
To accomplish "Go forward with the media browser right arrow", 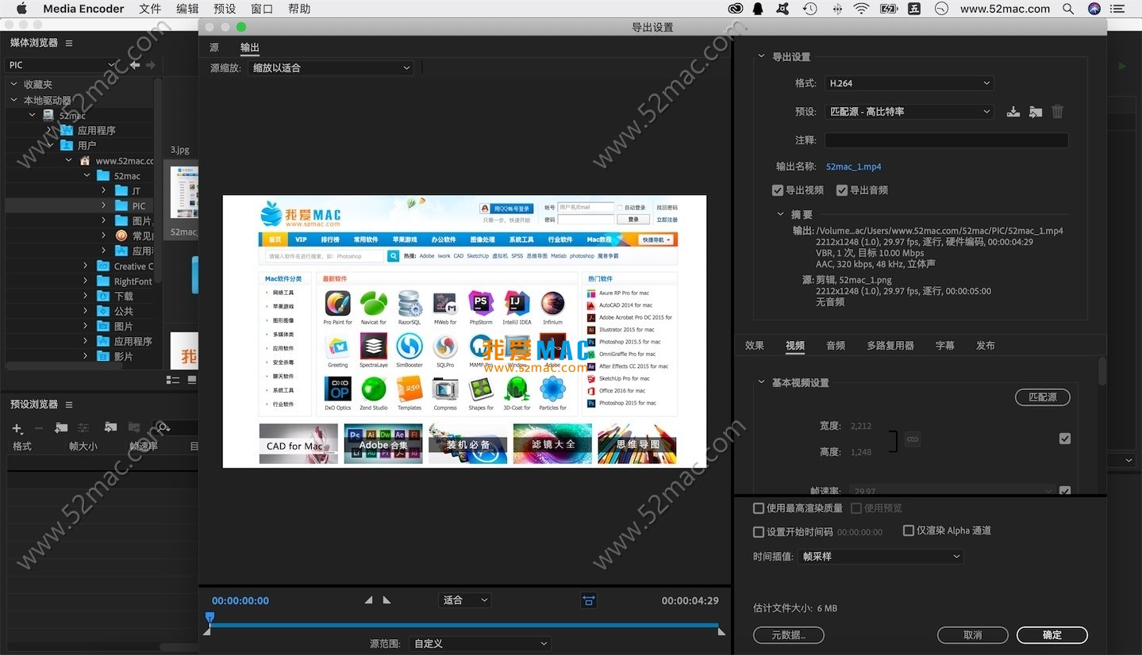I will pyautogui.click(x=150, y=65).
